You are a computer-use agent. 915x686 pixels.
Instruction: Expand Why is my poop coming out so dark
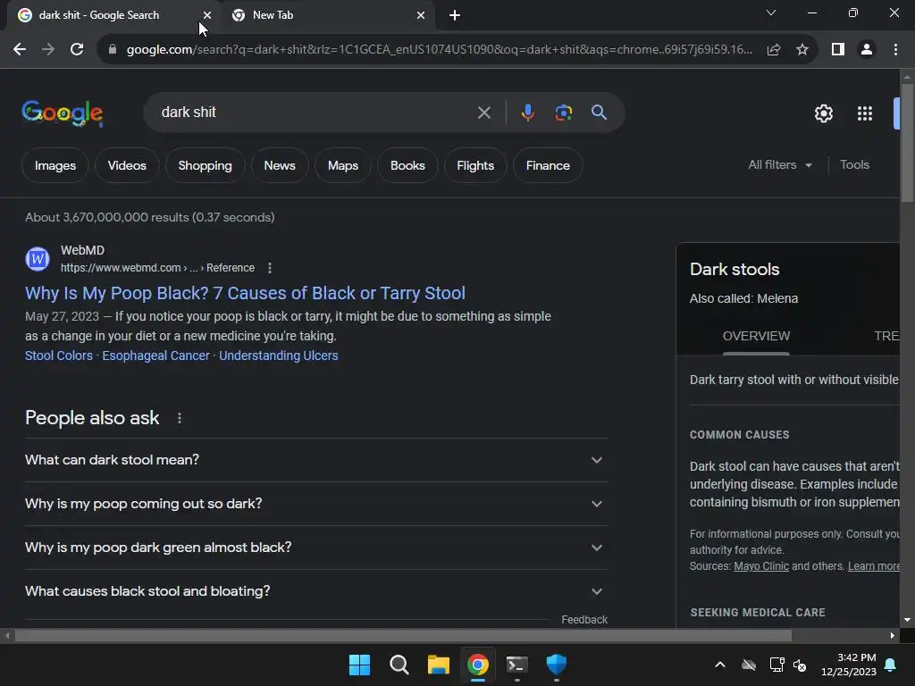[x=316, y=504]
